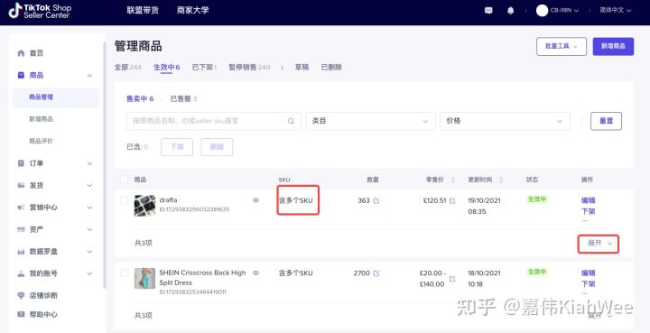
Task: Click the 首页 home icon in sidebar
Action: click(21, 53)
